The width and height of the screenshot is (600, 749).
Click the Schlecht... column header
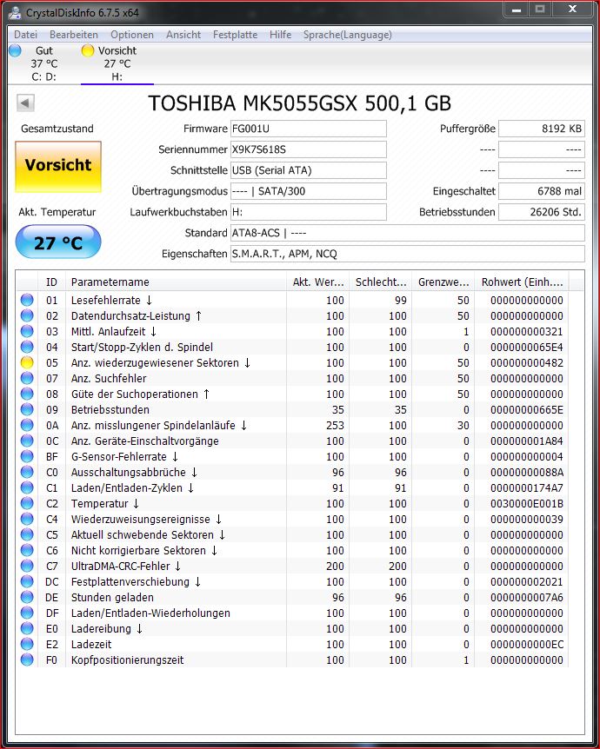(381, 282)
